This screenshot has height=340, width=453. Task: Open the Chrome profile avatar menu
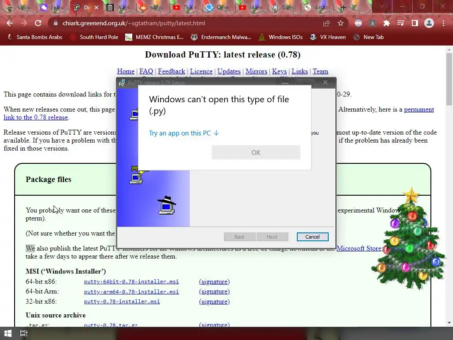point(429,23)
